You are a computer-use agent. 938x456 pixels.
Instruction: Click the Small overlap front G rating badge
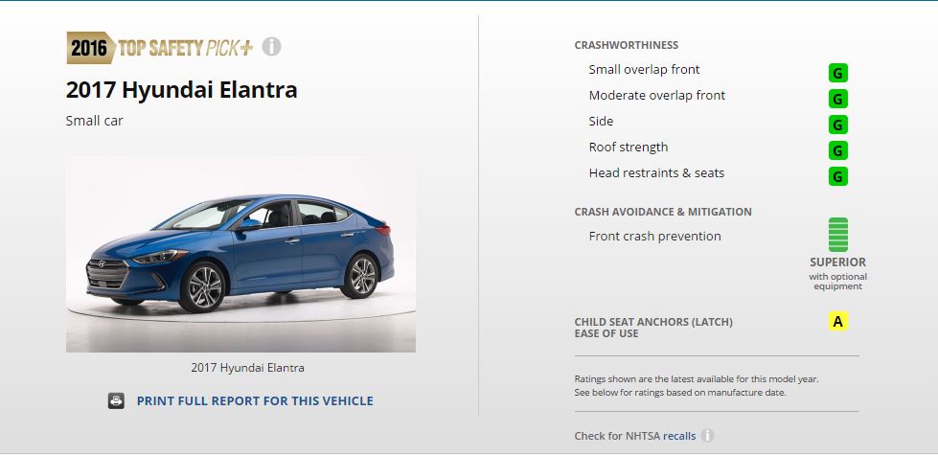tap(837, 73)
